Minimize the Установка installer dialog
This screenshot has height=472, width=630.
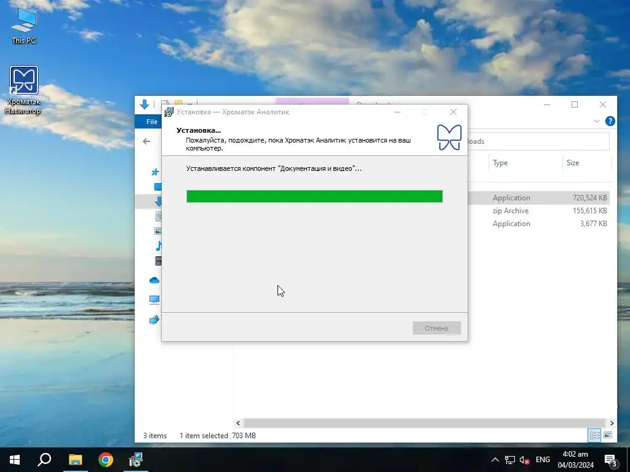pyautogui.click(x=397, y=112)
